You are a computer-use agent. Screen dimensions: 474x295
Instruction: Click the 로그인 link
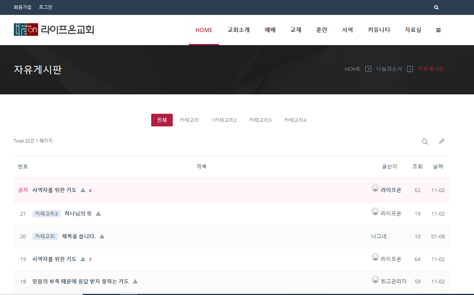(46, 7)
